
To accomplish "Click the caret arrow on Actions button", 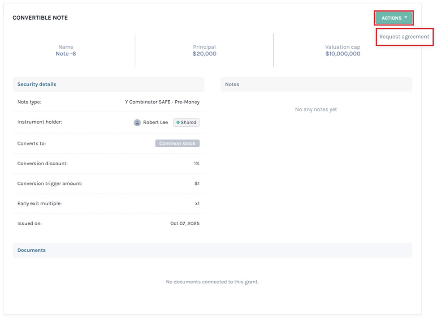I will [x=406, y=17].
